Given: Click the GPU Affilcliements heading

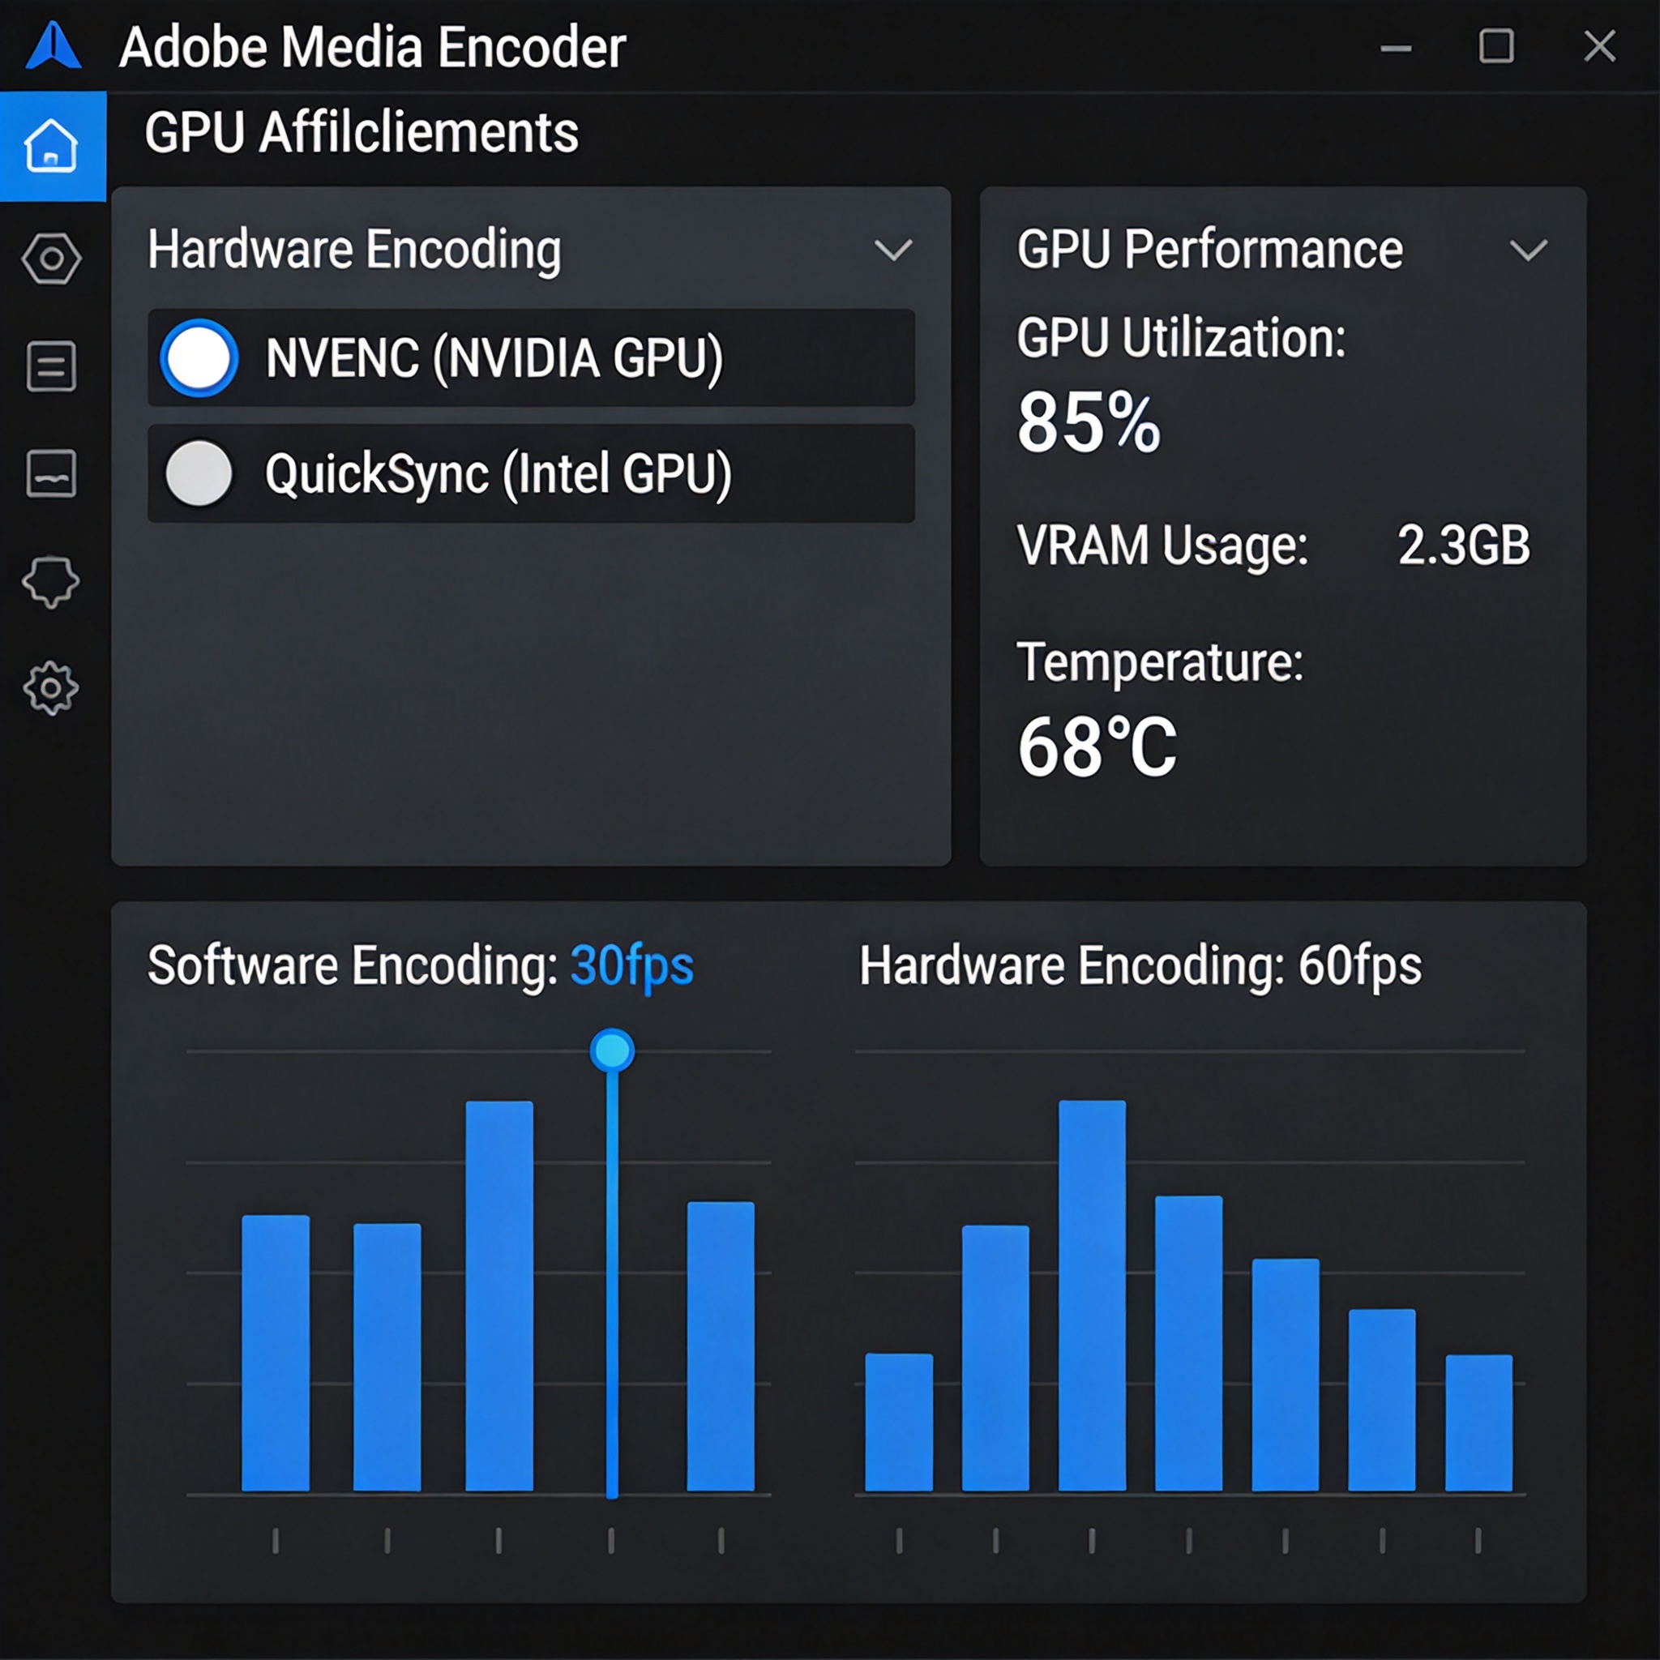Looking at the screenshot, I should (362, 132).
